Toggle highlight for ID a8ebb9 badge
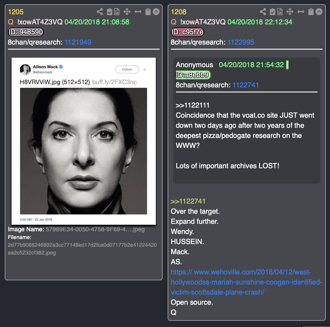 tap(193, 75)
